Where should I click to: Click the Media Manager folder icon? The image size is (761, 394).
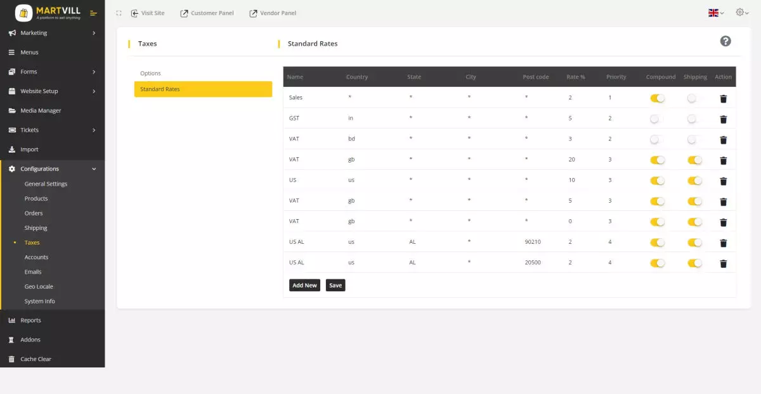click(x=12, y=111)
